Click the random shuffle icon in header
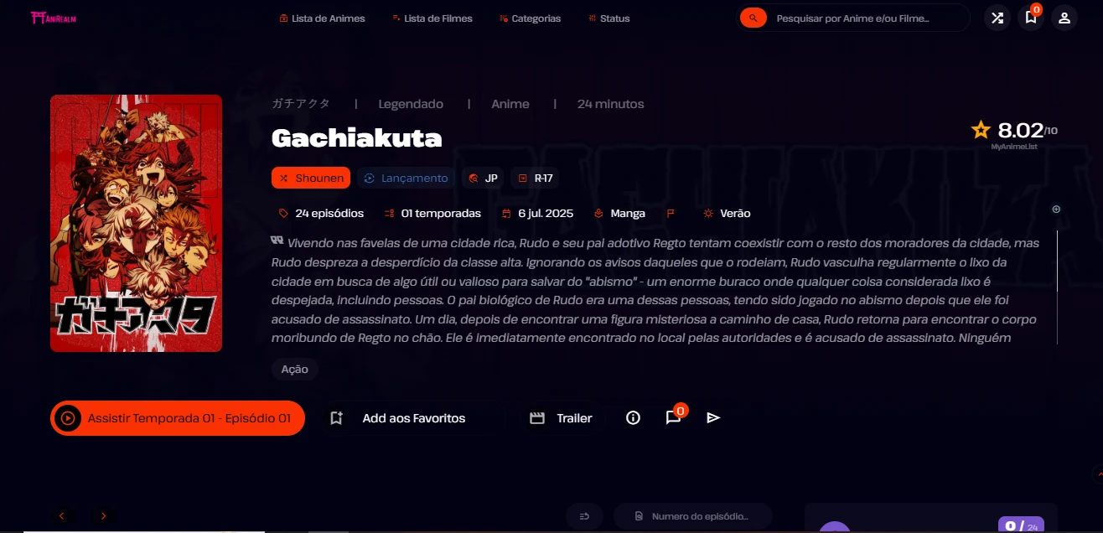 click(997, 18)
